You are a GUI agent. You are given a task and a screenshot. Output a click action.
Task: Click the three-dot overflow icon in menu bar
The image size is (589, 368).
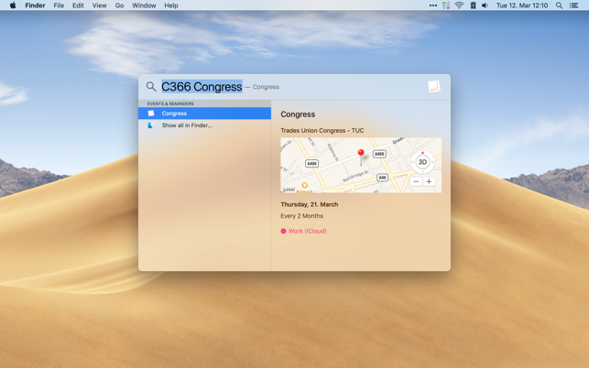click(432, 5)
